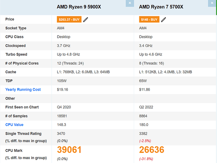Click the # of Physical Cores label
The image size is (217, 163).
click(x=22, y=63)
